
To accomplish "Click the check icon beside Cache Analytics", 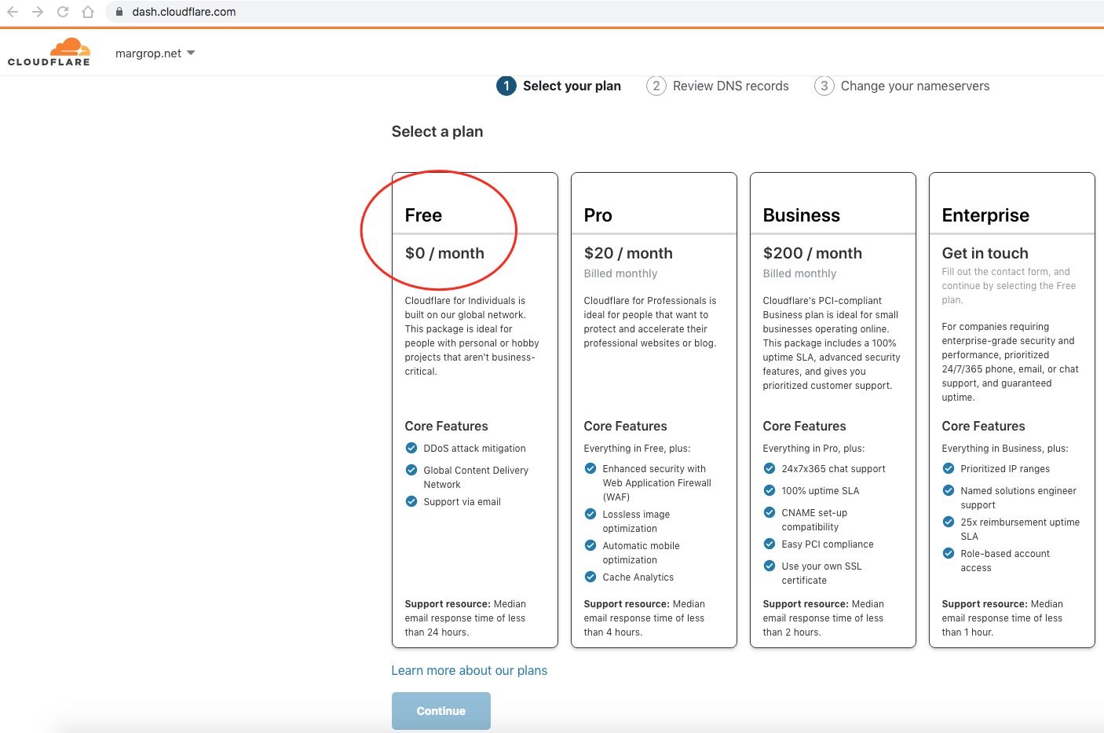I will click(590, 577).
